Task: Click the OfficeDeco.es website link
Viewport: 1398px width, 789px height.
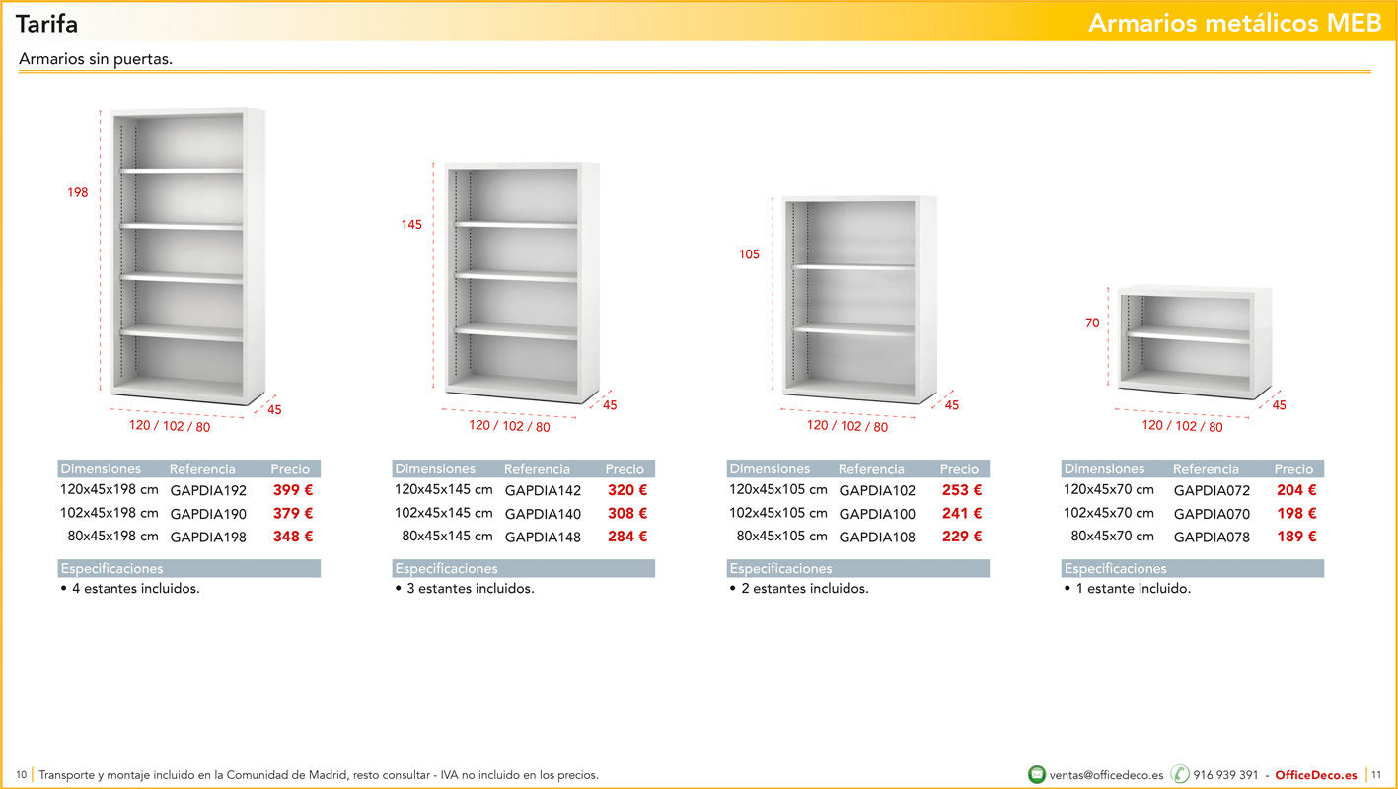Action: pos(1316,775)
